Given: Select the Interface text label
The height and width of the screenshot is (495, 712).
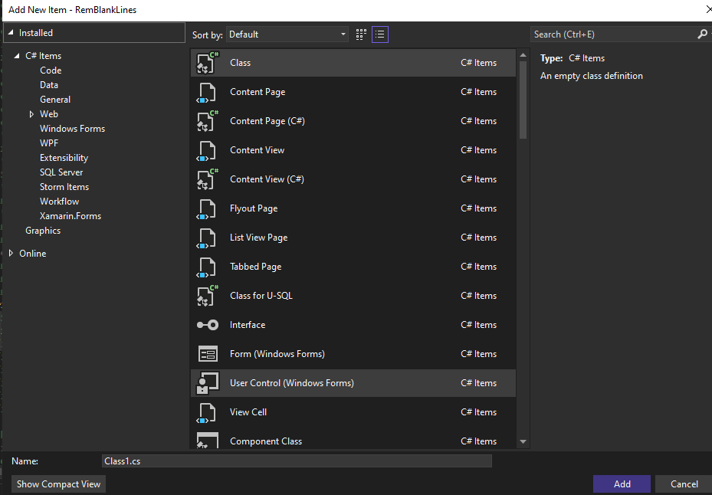Looking at the screenshot, I should (248, 325).
